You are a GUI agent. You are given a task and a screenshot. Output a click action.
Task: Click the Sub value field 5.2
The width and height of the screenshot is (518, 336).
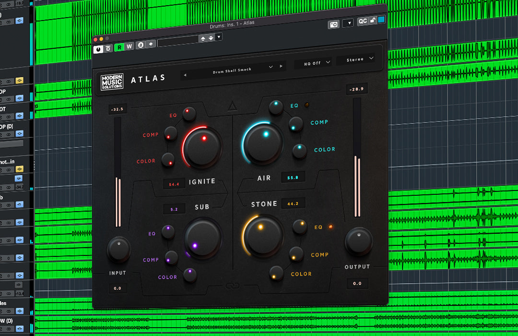[174, 209]
